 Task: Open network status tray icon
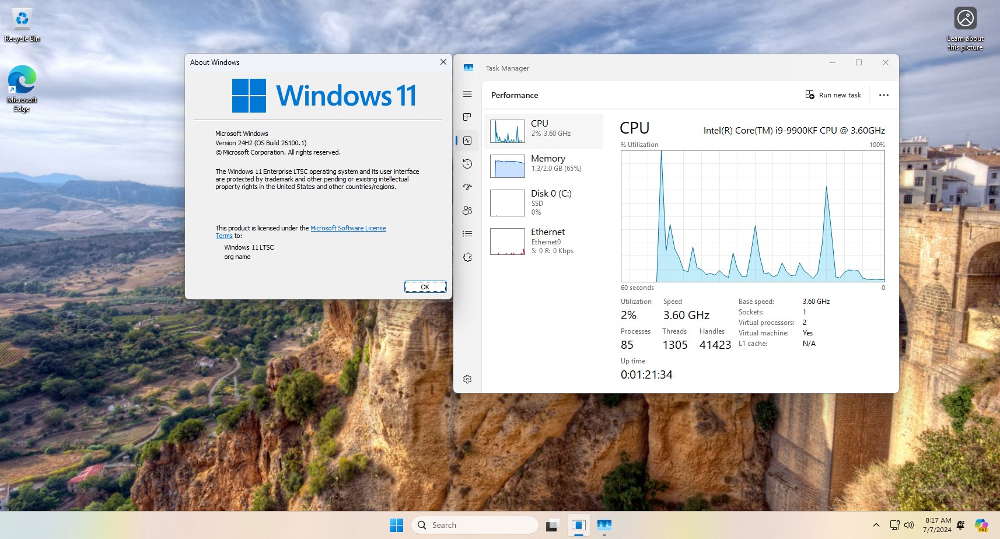894,525
